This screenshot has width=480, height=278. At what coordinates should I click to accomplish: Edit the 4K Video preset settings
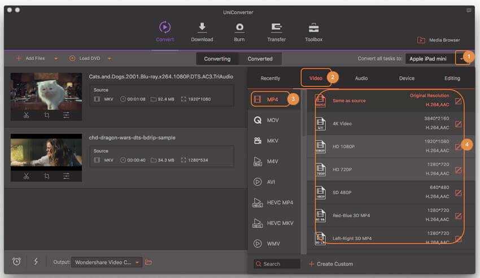tap(458, 124)
